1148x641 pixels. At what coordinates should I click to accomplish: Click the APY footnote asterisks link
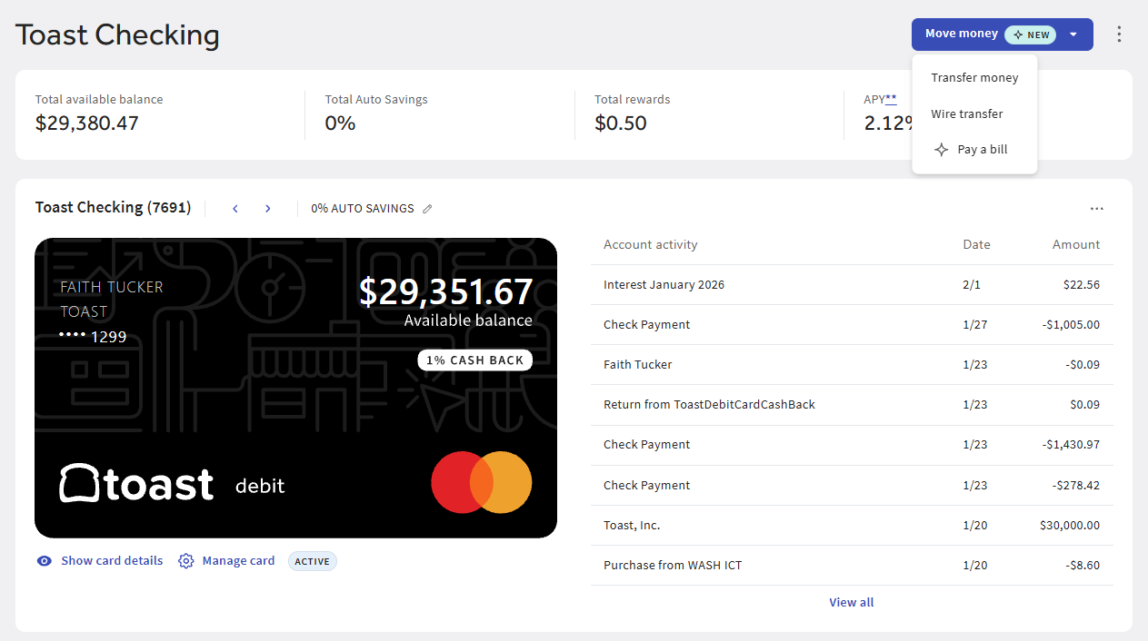pos(891,99)
